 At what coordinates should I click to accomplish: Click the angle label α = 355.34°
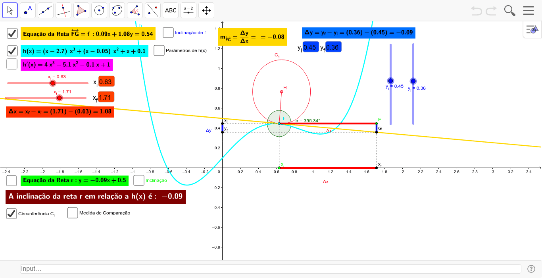[x=308, y=120]
